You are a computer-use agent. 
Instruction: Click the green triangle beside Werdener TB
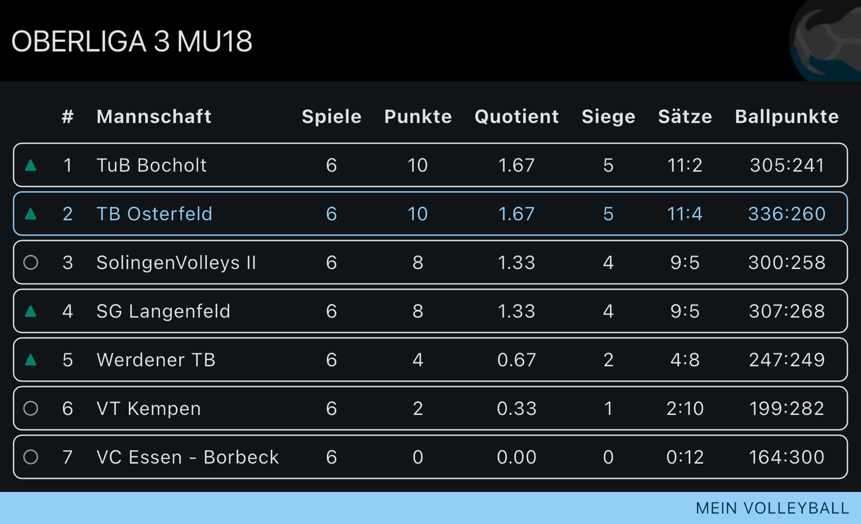[30, 359]
